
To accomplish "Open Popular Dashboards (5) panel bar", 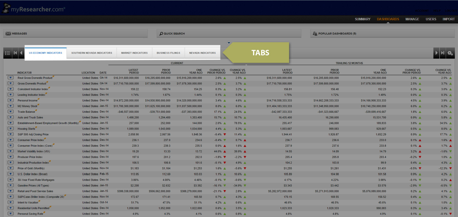I will click(x=382, y=34).
